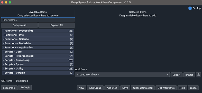The image size is (202, 93).
Task: Toggle the On Top checkbox
Action: (190, 8)
